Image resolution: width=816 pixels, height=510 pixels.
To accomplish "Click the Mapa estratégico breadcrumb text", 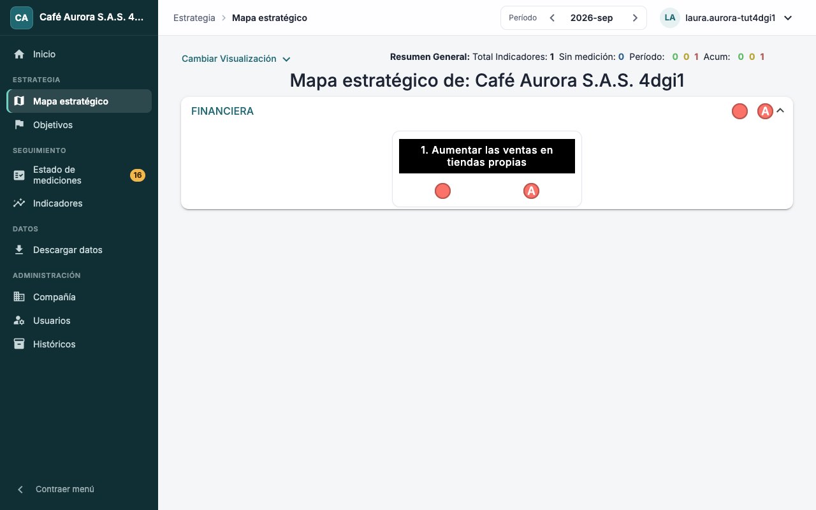I will [270, 18].
